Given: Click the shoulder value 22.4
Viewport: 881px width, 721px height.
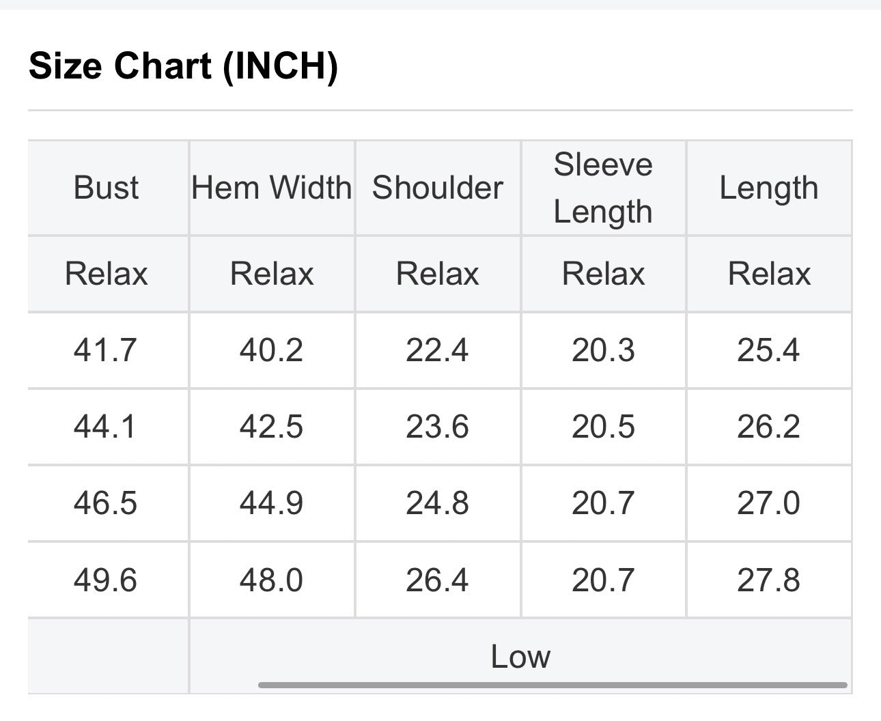Looking at the screenshot, I should click(x=438, y=350).
